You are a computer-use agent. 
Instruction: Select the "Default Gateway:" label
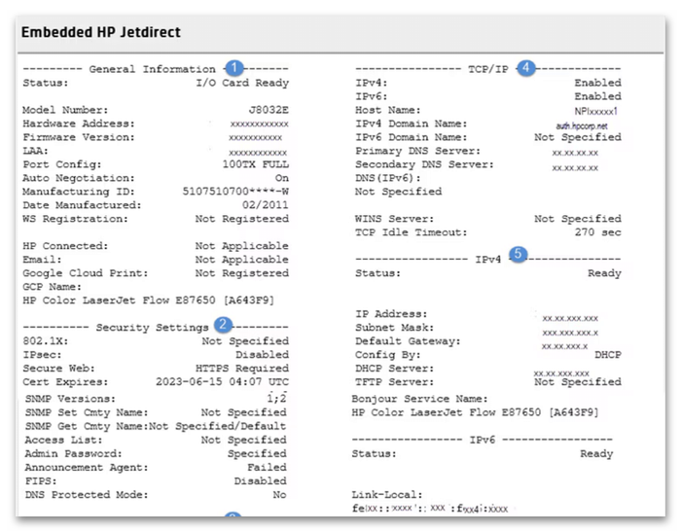408,341
